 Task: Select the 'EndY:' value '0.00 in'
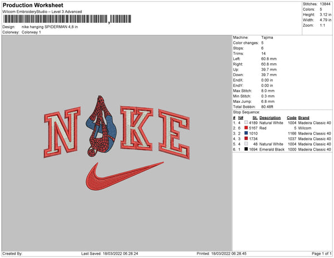267,85
